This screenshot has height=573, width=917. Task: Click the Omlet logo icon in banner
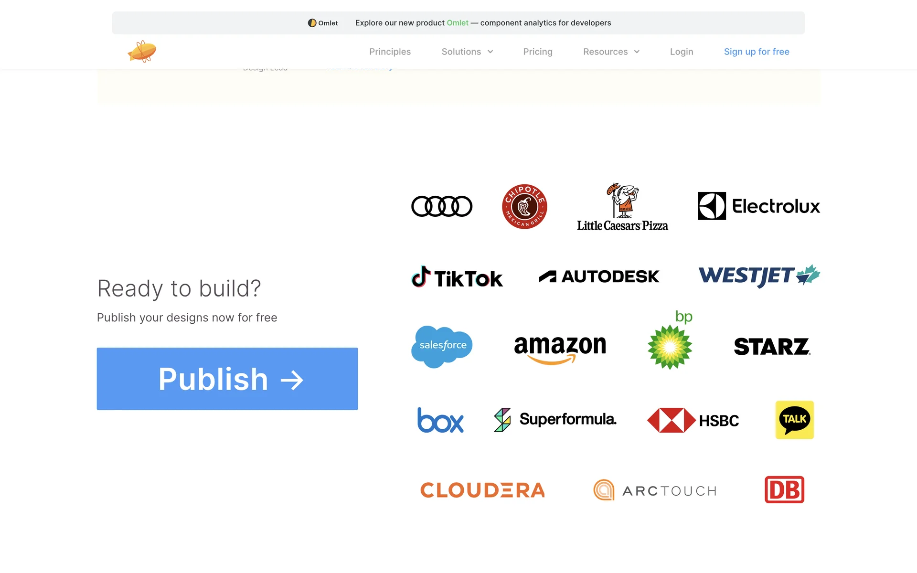tap(312, 23)
